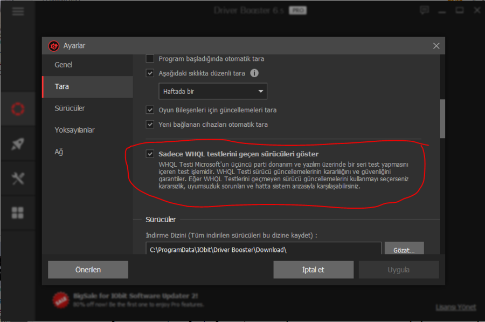Screen dimensions: 485x322
Task: Click the BigSale Software Updater promo text
Action: 138,300
